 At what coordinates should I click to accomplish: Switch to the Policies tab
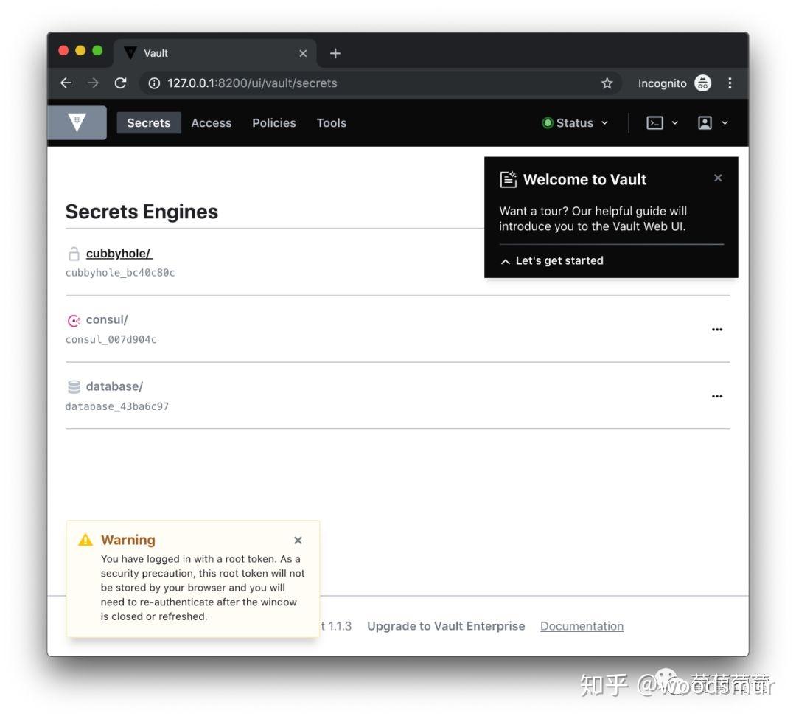(x=273, y=123)
